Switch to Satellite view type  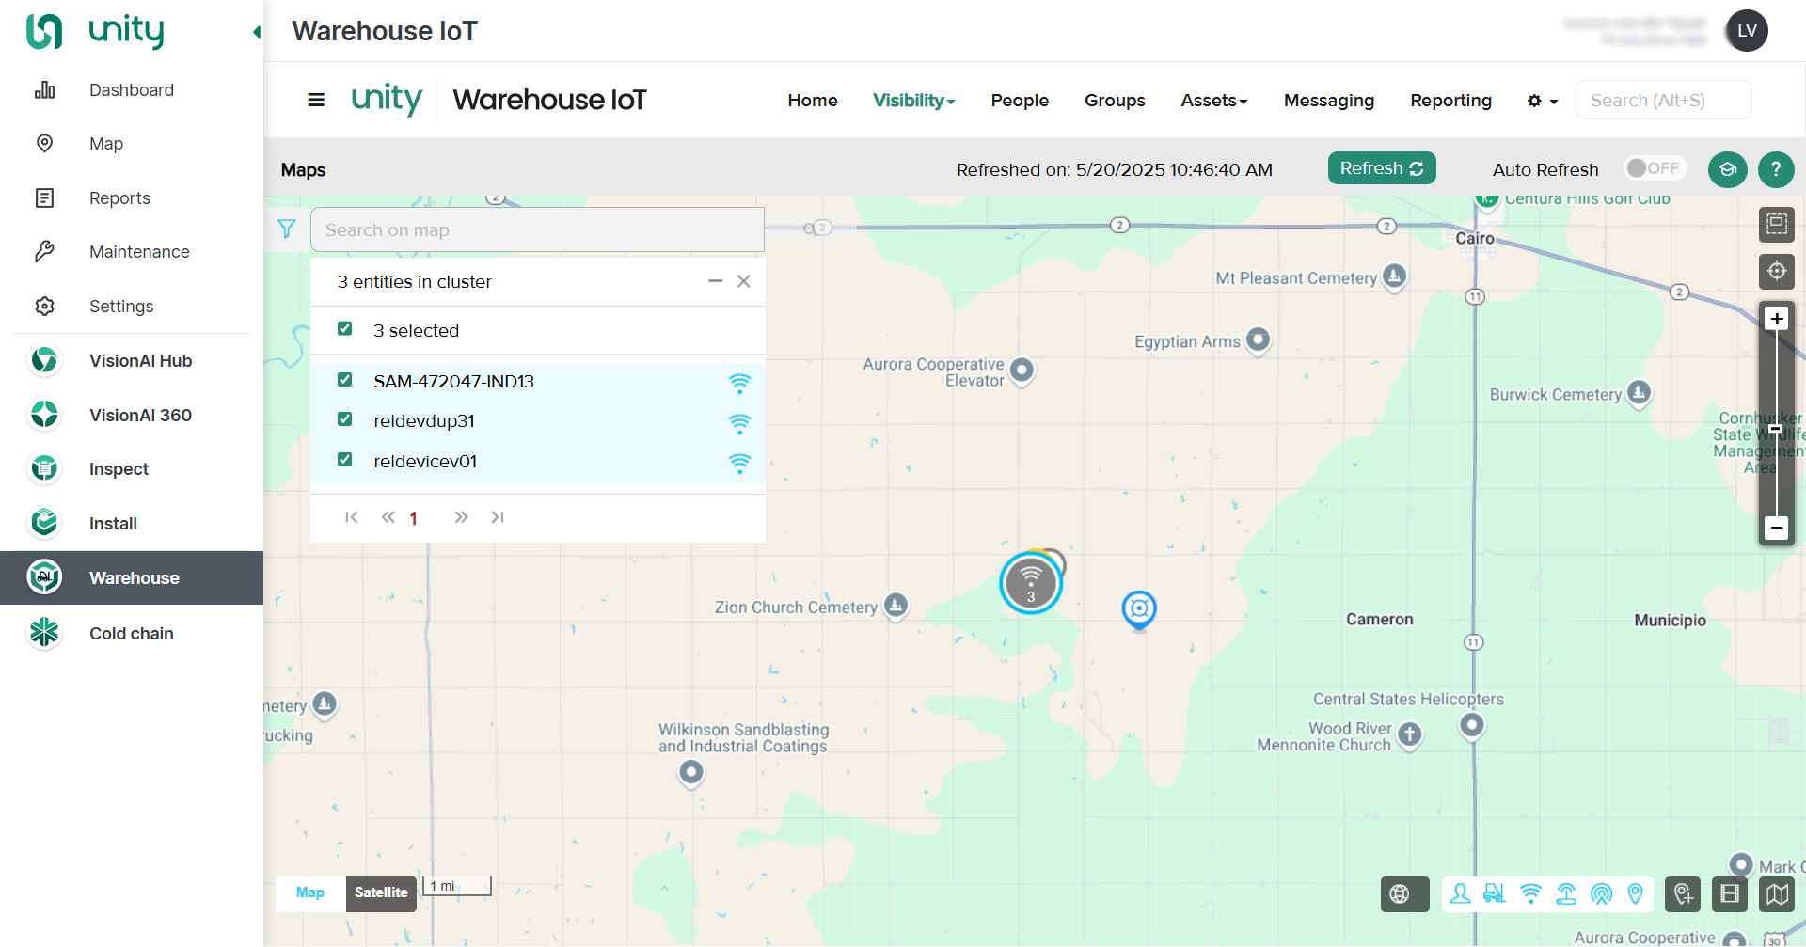coord(381,893)
